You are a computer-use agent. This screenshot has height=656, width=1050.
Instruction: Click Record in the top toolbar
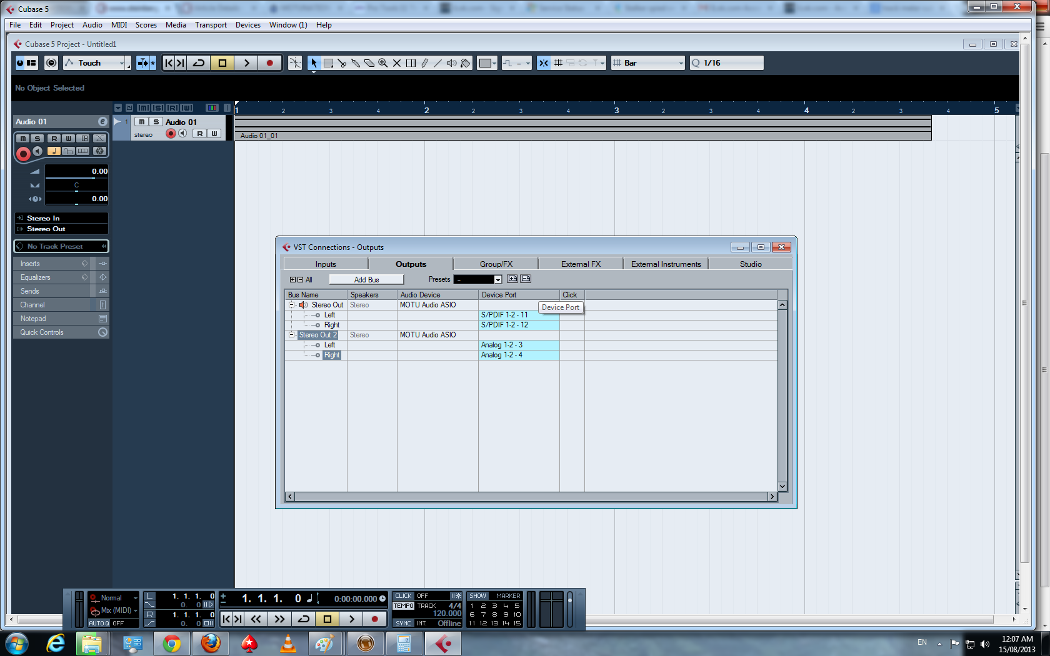coord(269,63)
